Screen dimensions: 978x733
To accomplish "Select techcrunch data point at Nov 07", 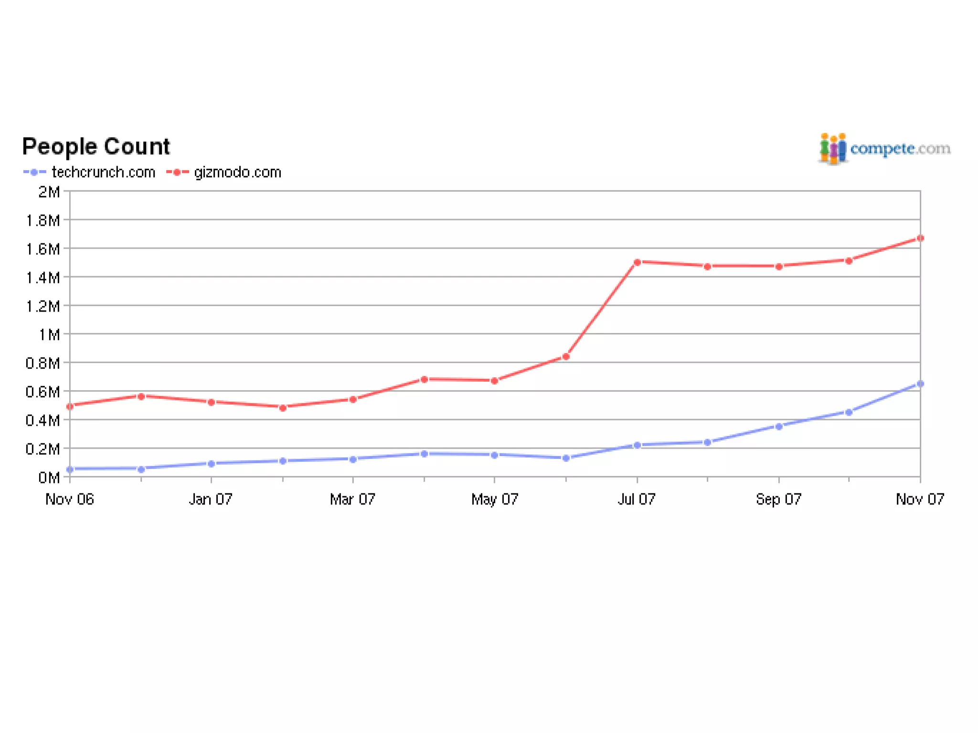I will point(920,384).
